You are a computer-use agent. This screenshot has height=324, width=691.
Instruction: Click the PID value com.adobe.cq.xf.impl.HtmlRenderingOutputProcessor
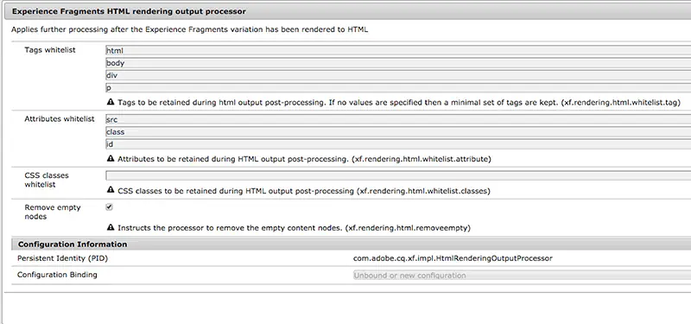coord(453,258)
